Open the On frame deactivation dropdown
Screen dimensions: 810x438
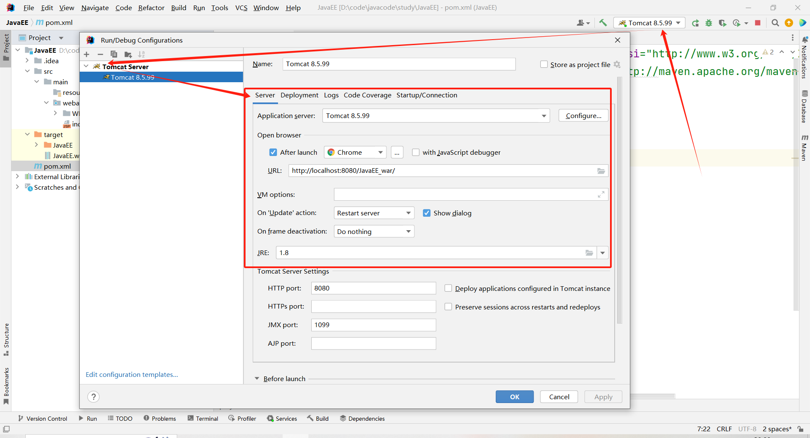click(x=374, y=232)
